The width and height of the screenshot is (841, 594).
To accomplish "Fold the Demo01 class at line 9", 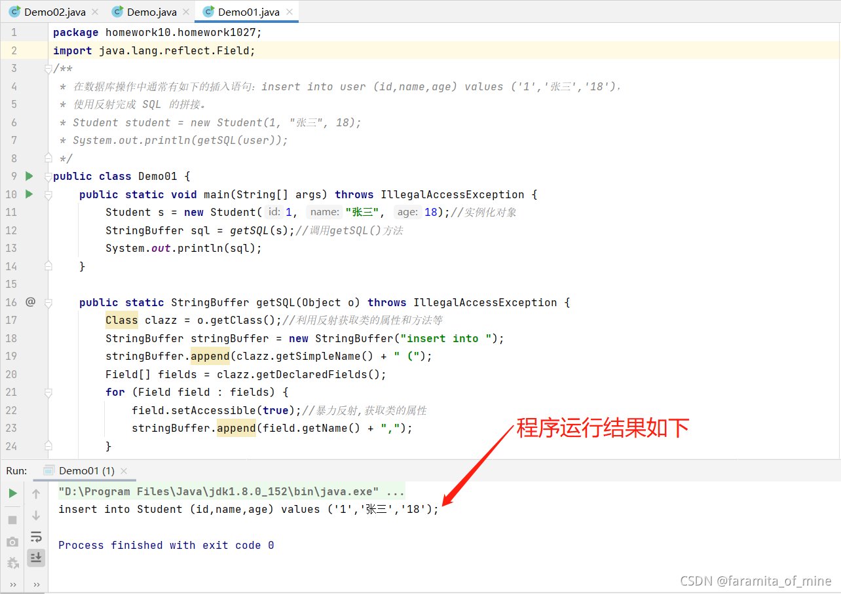I will 48,176.
